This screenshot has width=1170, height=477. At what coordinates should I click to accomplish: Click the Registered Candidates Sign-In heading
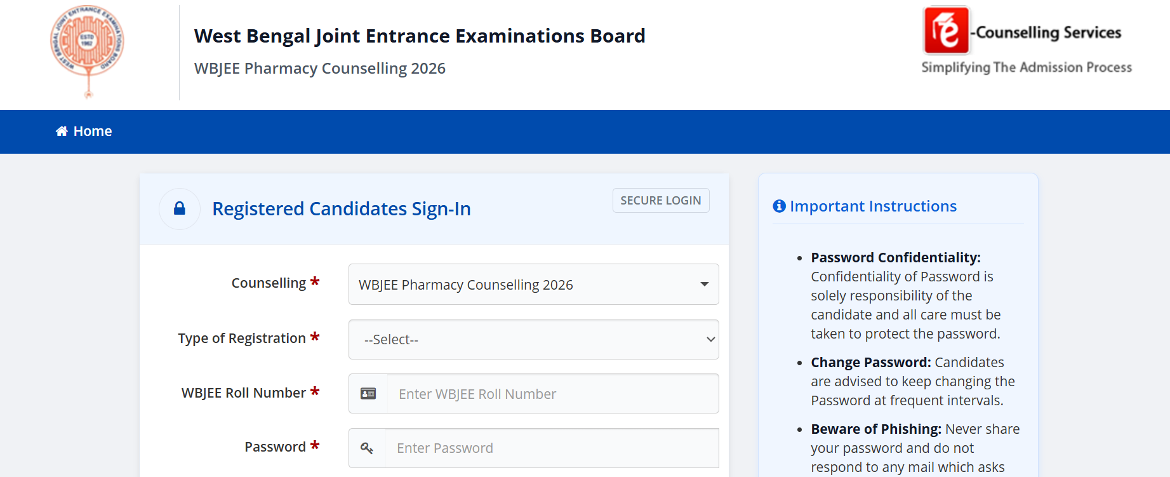click(342, 209)
